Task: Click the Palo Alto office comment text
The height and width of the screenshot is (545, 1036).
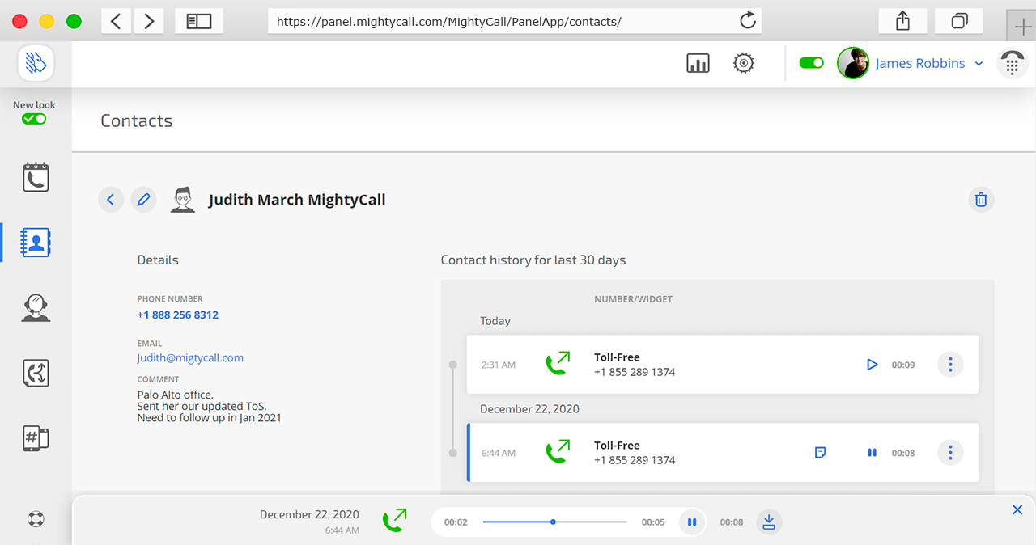Action: 210,407
